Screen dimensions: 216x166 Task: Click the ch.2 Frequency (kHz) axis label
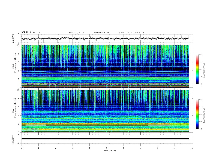point(14,108)
